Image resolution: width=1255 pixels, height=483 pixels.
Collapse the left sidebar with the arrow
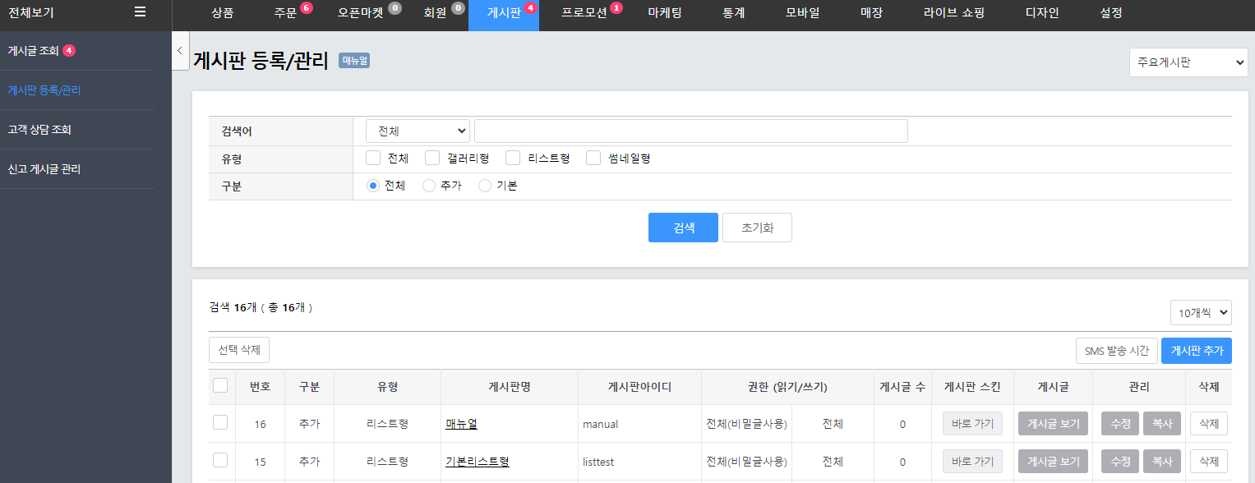click(x=180, y=51)
